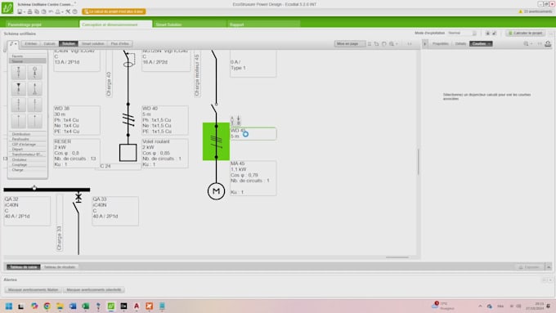Image resolution: width=556 pixels, height=313 pixels.
Task: Open Excel from the Windows taskbar
Action: [x=86, y=306]
